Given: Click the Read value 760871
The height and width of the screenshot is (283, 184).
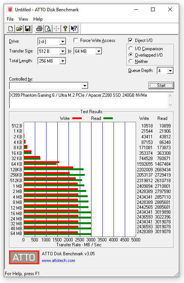Looking at the screenshot, I should [164, 159].
